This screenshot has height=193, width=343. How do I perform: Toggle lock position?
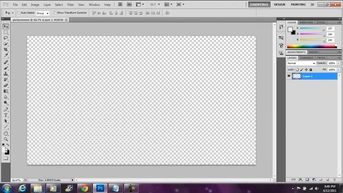(306, 70)
